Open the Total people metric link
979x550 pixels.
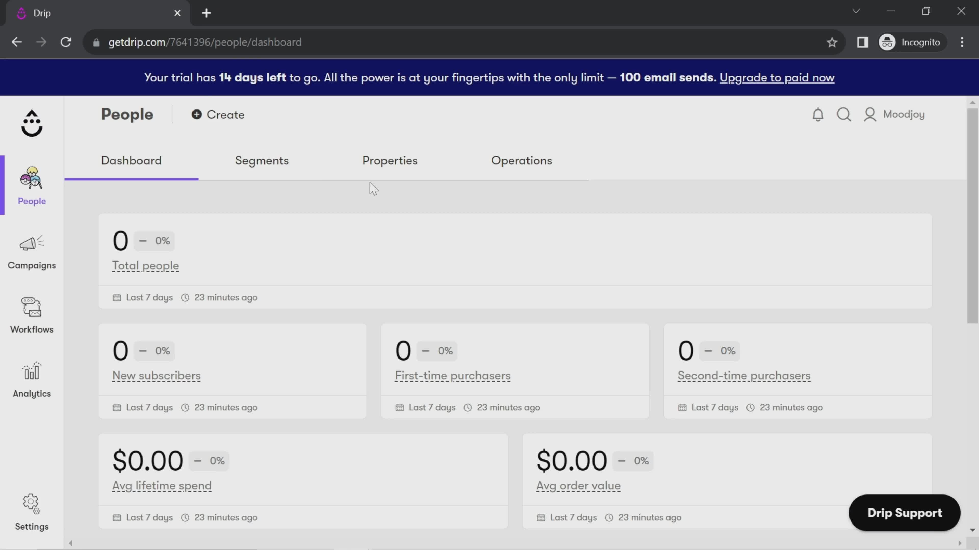coord(145,266)
